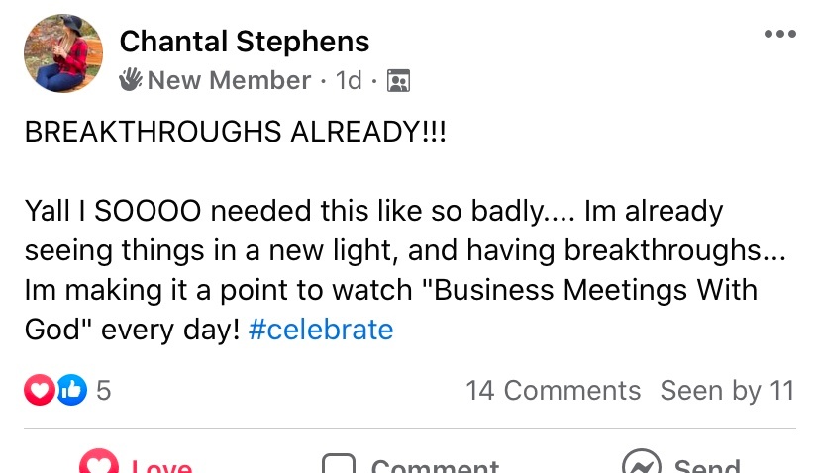The image size is (820, 473).
Task: Click the New Member badge label
Action: point(229,80)
